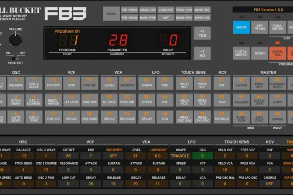Select the PRES OSC BAL parameter button
Image resolution: width=293 pixels, height=195 pixels.
184,117
